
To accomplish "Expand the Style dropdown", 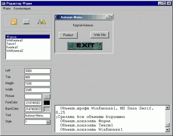I will [48, 122].
